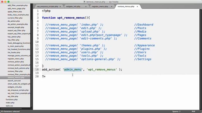Open is_main_query.php in sidebar
The image size is (202, 113).
[15, 46]
